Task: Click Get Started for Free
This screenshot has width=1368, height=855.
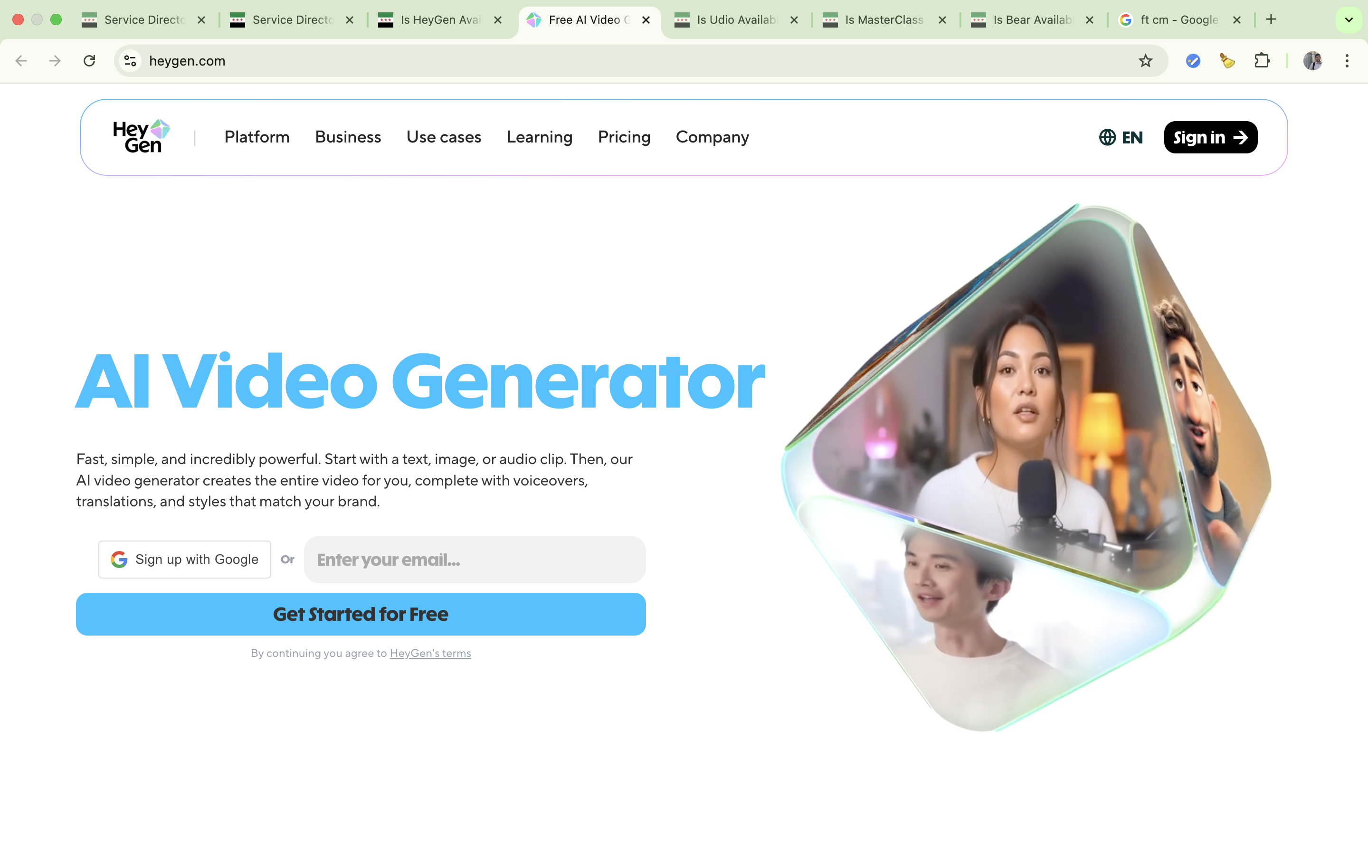Action: [x=361, y=614]
